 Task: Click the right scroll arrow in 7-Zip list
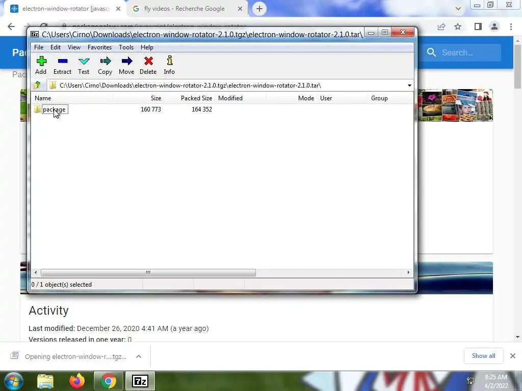[x=408, y=273]
